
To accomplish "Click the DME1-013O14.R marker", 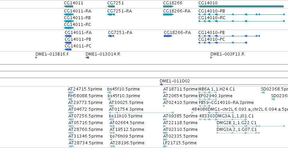I will pyautogui.click(x=87, y=58).
